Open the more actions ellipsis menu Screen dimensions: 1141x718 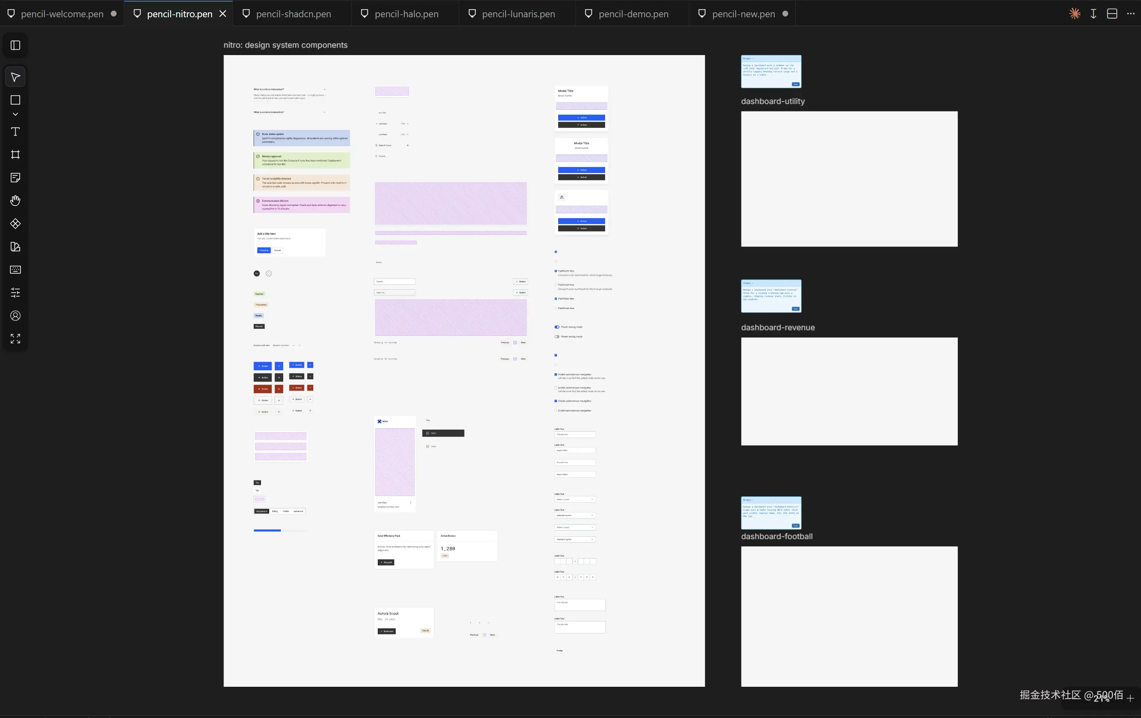point(1131,14)
